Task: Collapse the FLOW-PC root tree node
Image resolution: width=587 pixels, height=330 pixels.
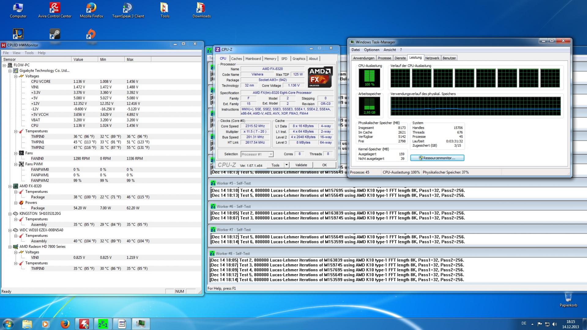Action: (x=4, y=65)
